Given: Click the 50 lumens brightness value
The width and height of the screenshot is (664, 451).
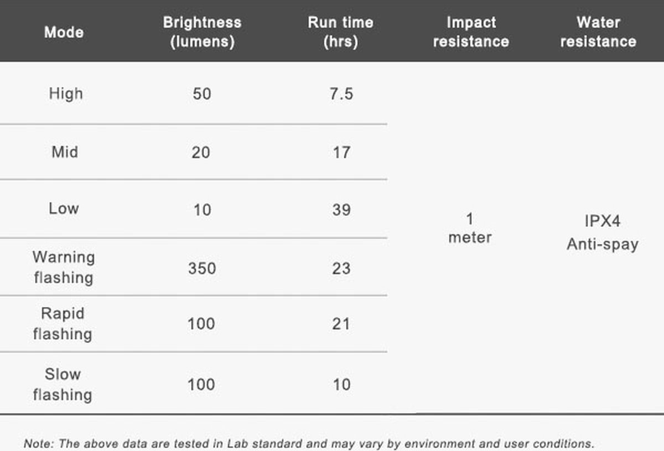Looking at the screenshot, I should point(202,94).
